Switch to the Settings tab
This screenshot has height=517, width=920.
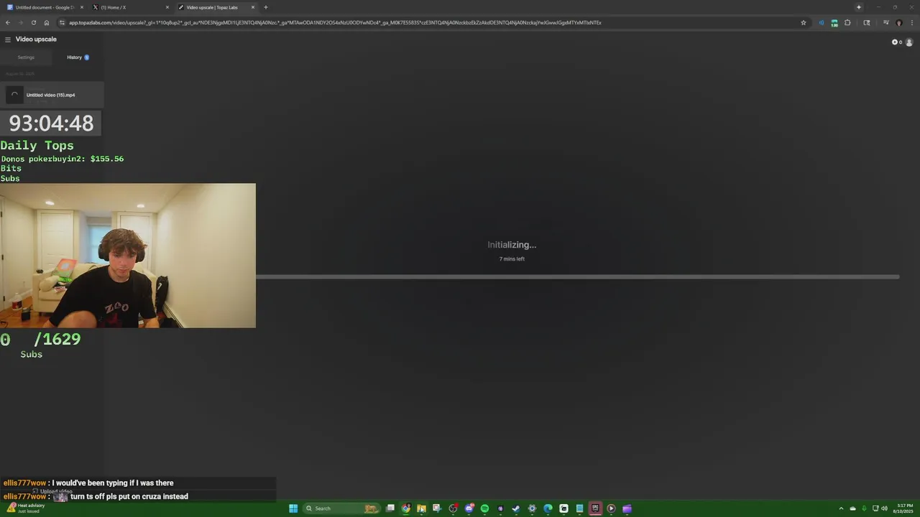(26, 57)
